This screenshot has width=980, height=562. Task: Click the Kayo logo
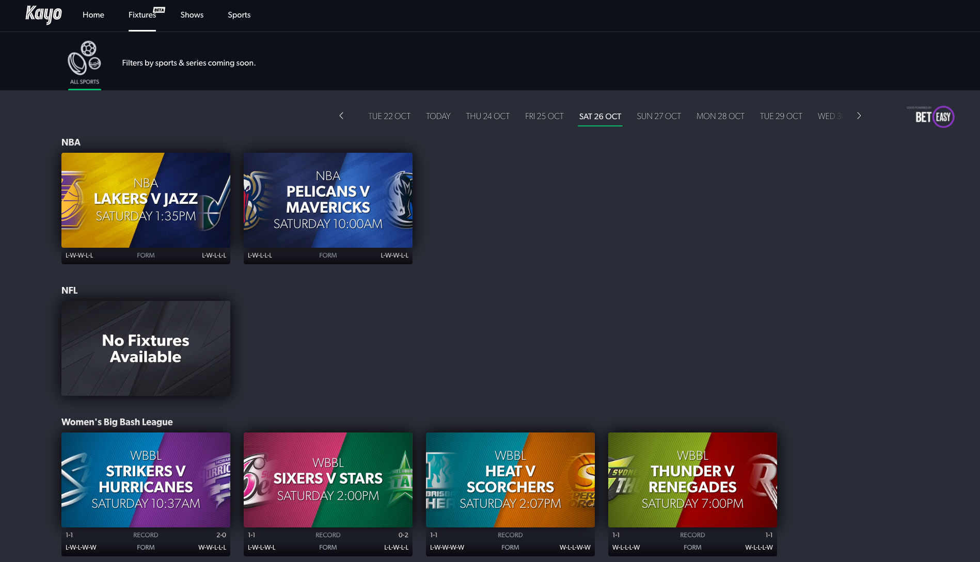(x=43, y=14)
